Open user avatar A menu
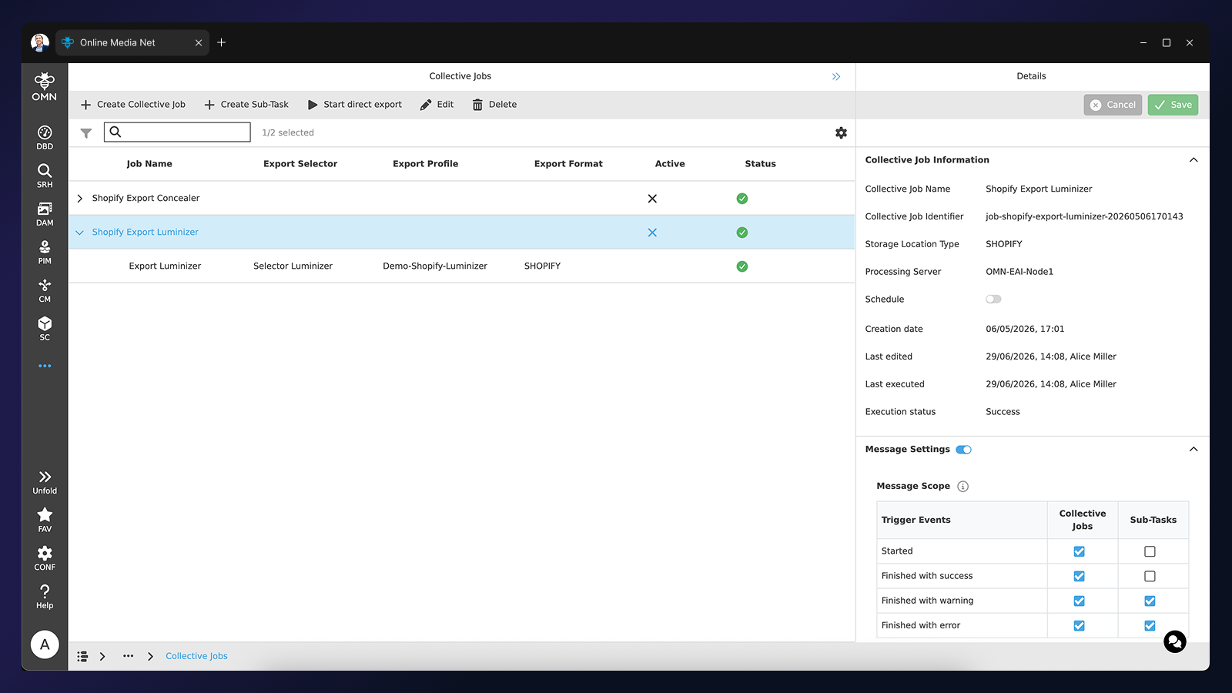This screenshot has height=693, width=1232. 45,644
